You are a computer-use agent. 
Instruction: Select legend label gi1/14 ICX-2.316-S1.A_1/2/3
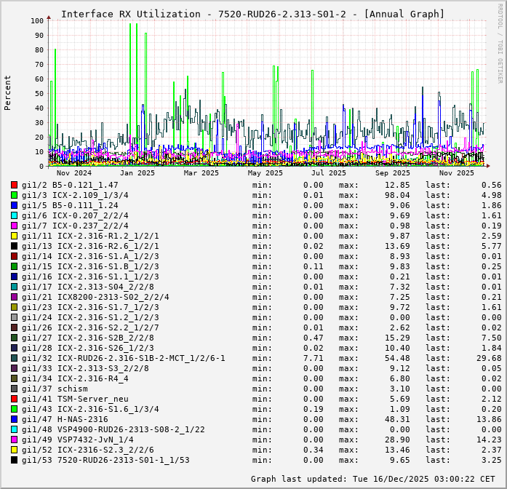pos(90,256)
